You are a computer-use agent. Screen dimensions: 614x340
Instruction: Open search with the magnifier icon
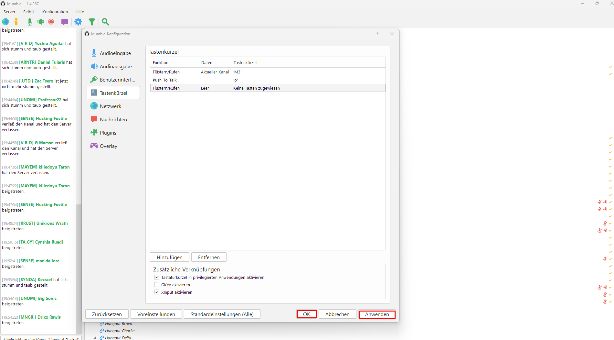(105, 22)
